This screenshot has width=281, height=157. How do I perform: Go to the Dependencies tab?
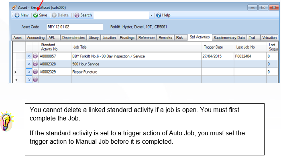(73, 38)
